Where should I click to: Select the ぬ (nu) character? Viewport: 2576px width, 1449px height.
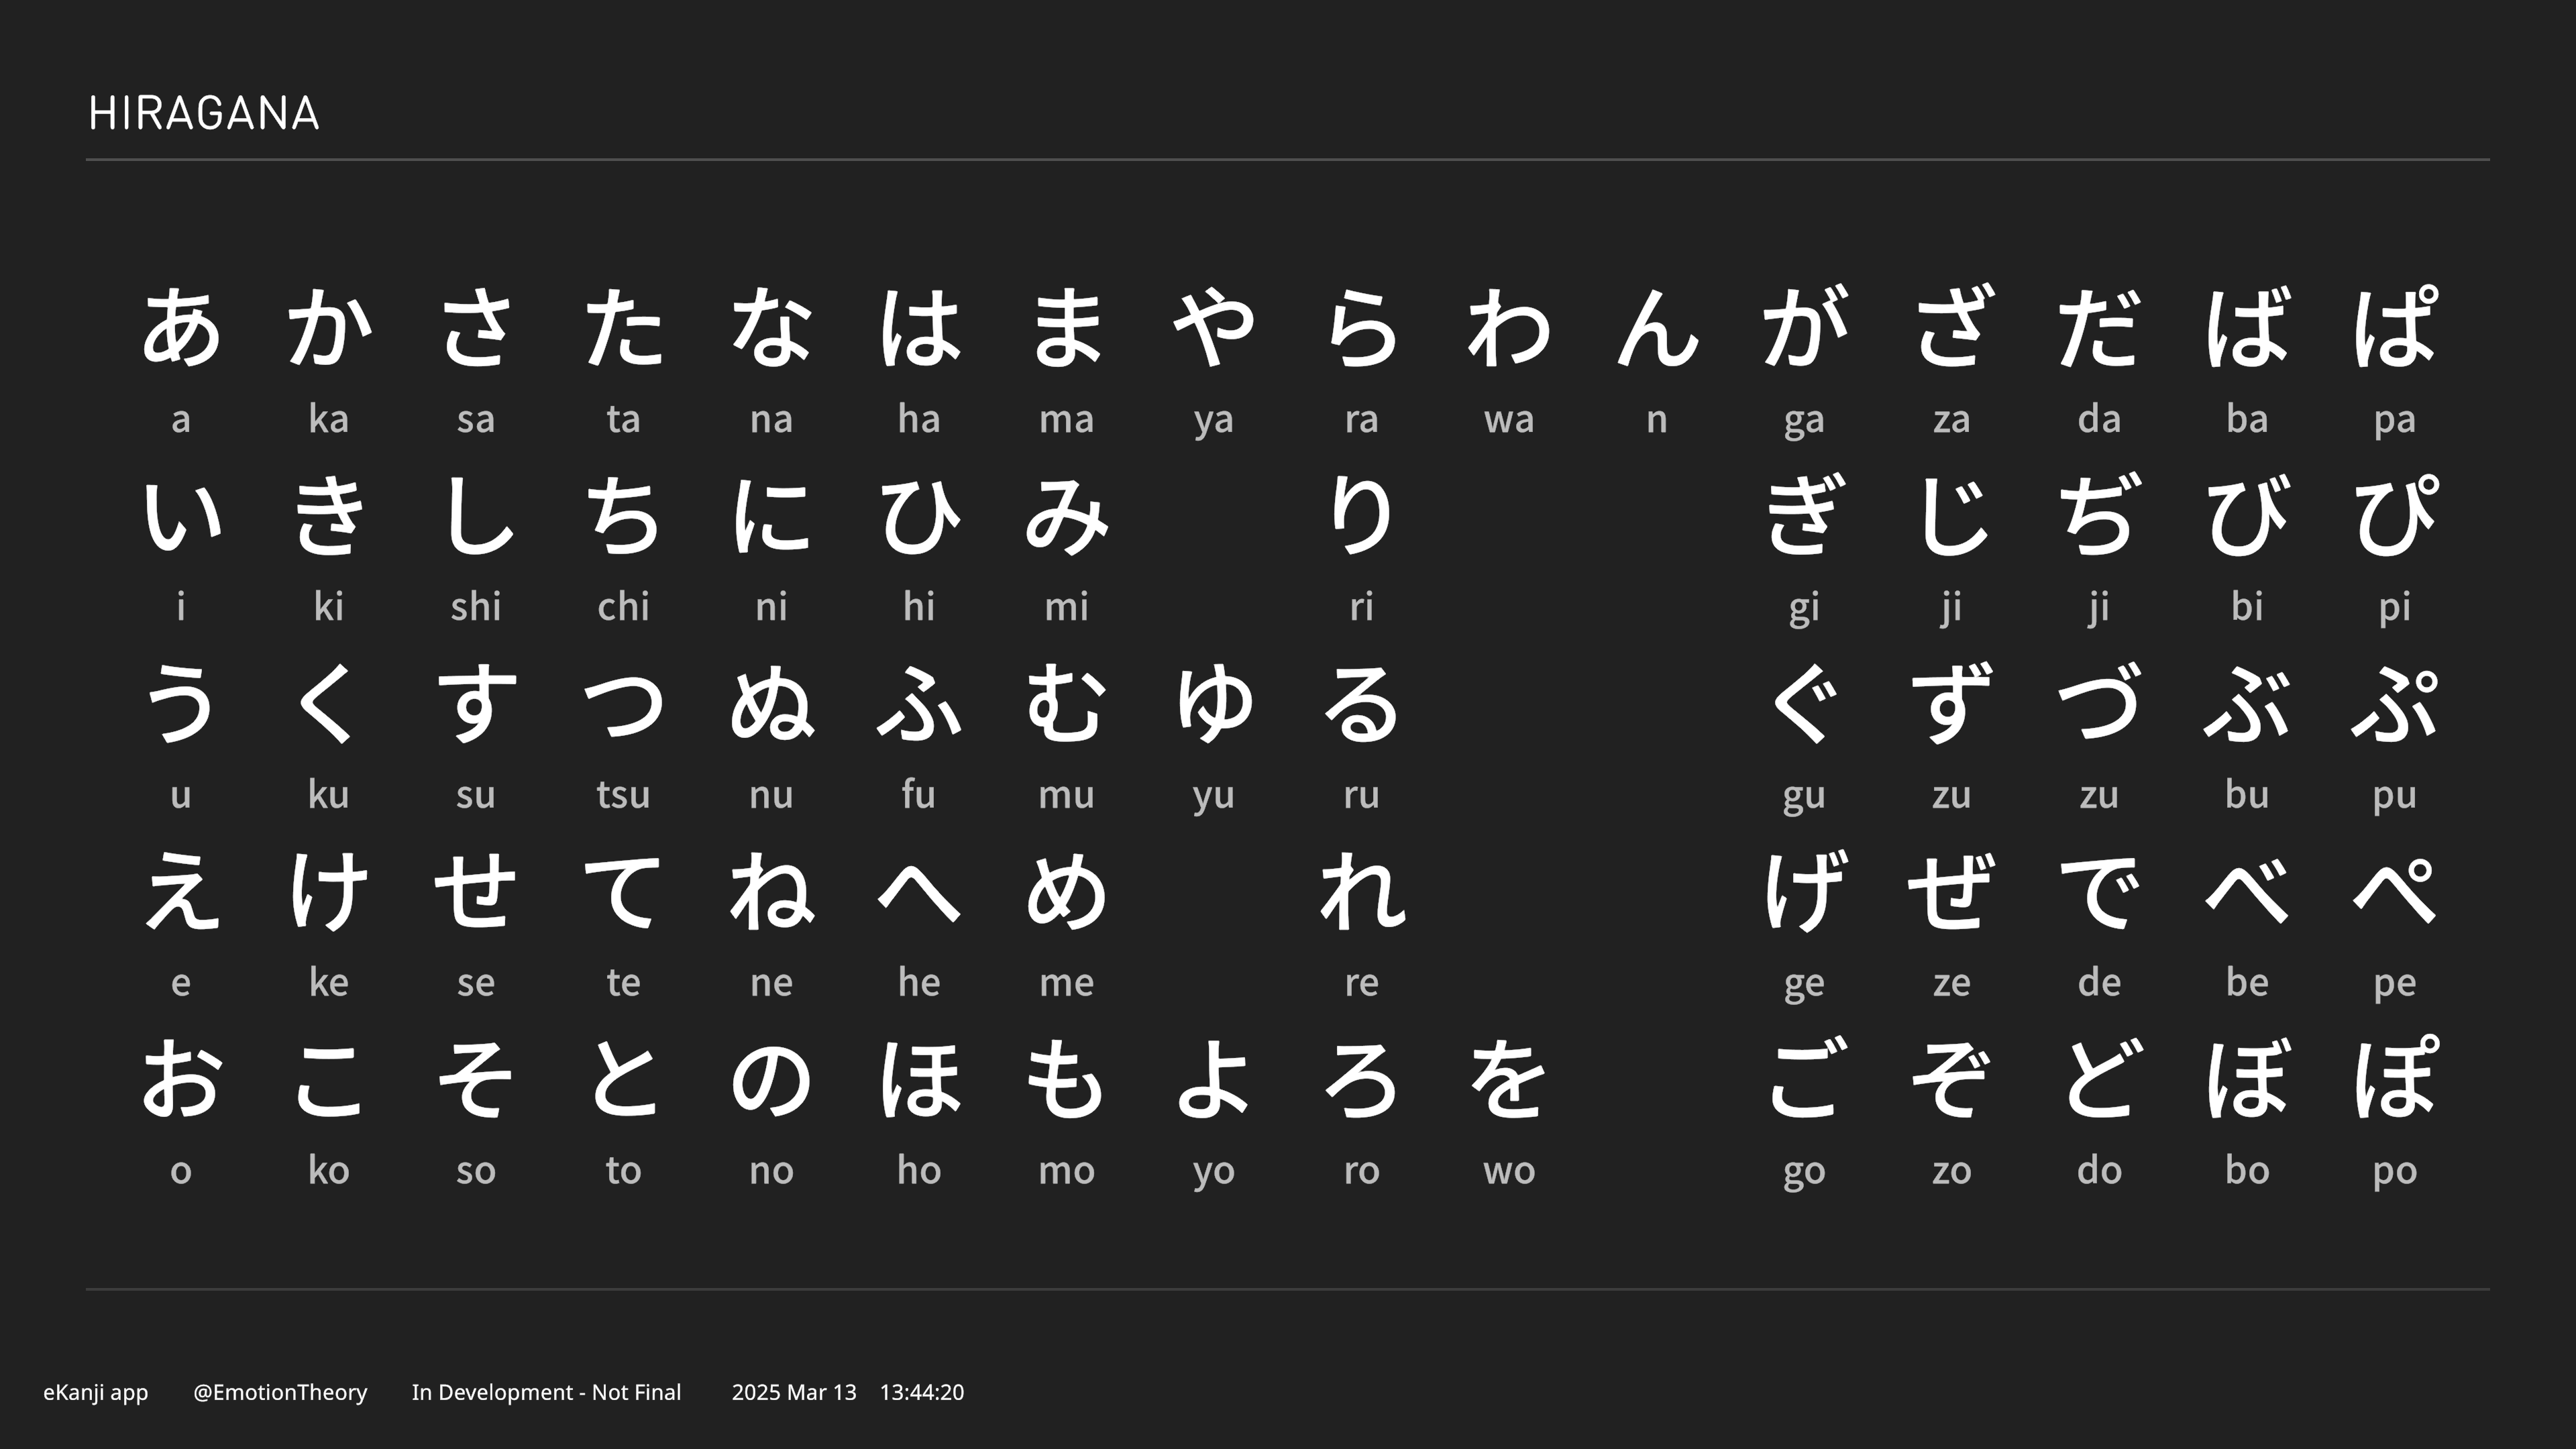point(771,704)
